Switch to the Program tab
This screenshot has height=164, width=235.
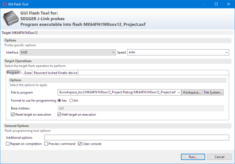click(x=13, y=73)
